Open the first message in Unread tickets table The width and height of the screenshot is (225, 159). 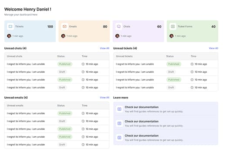pyautogui.click(x=135, y=64)
